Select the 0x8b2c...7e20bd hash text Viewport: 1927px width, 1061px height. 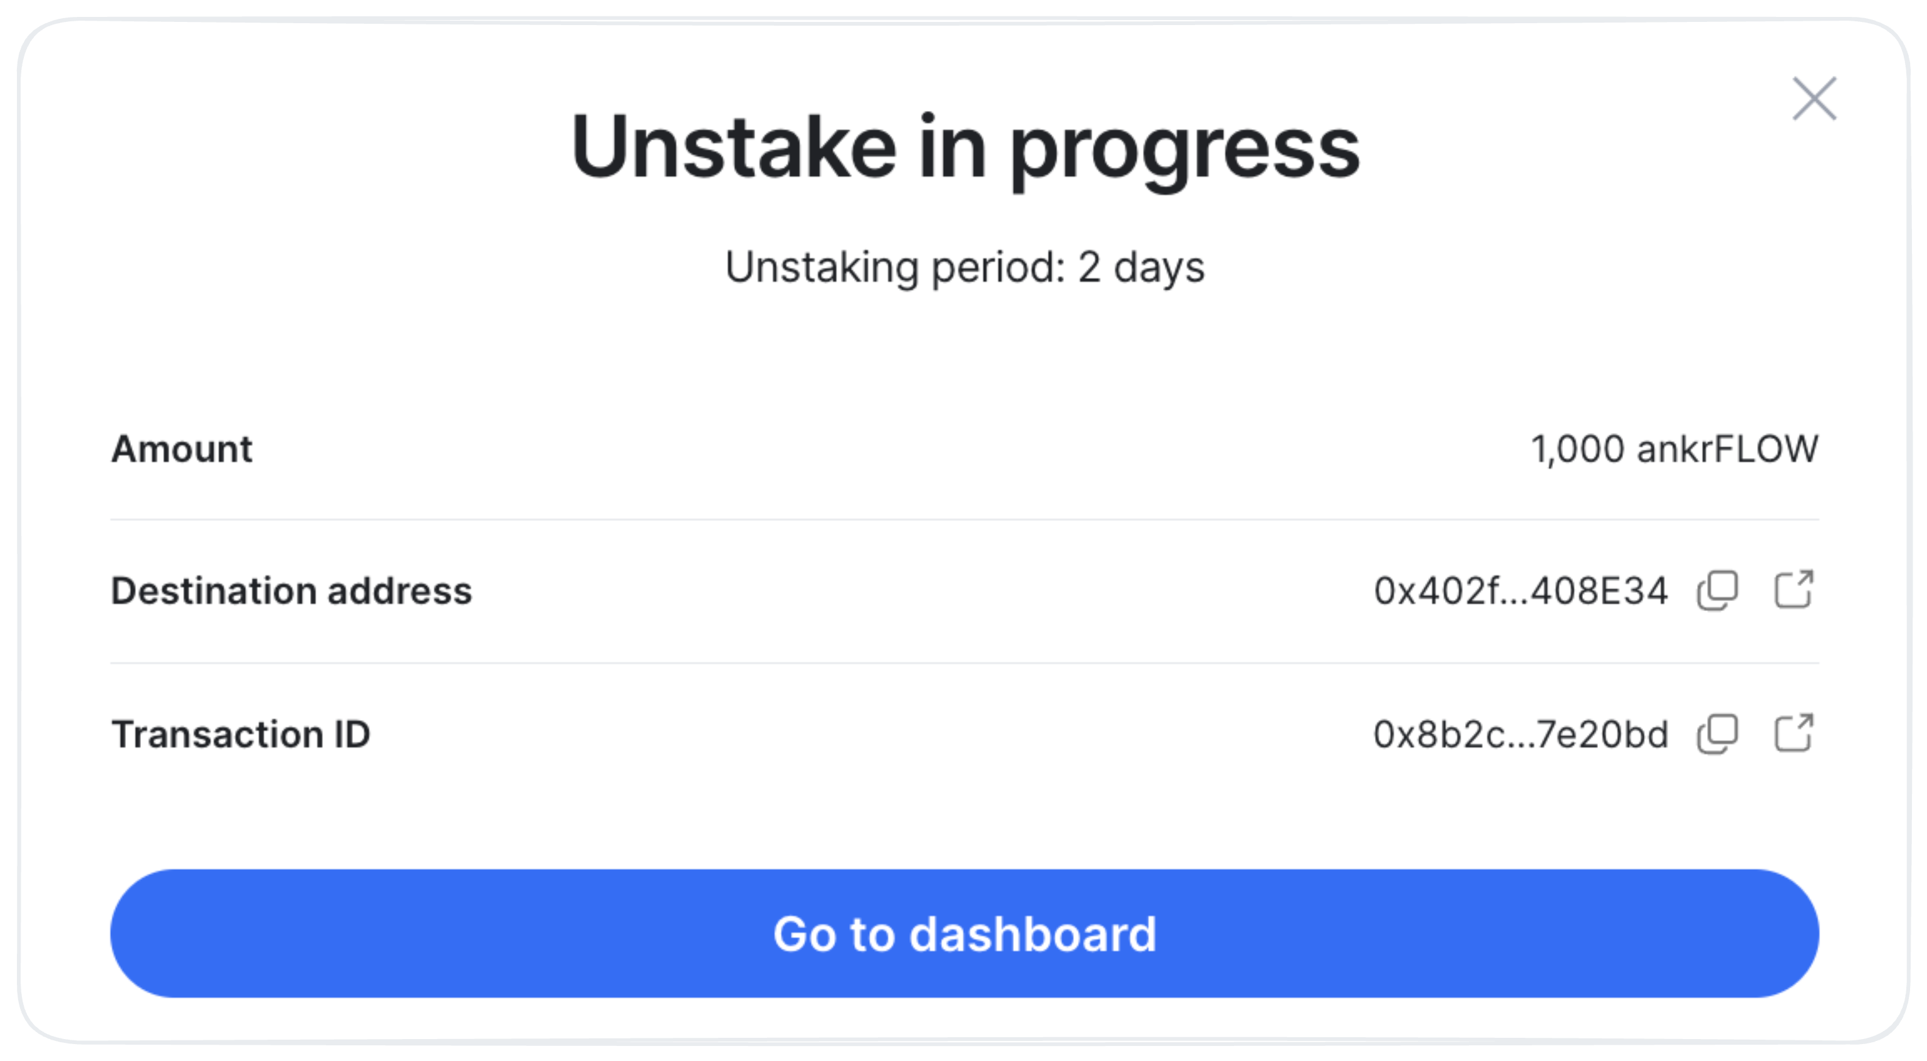(x=1521, y=734)
